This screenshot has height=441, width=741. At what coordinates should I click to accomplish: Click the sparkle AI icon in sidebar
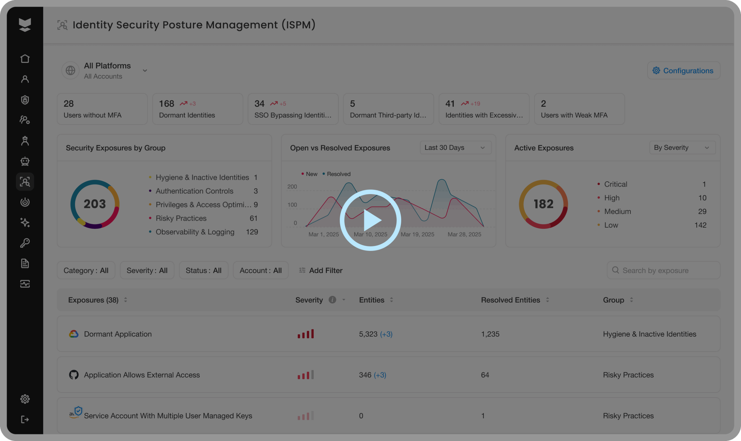(25, 222)
